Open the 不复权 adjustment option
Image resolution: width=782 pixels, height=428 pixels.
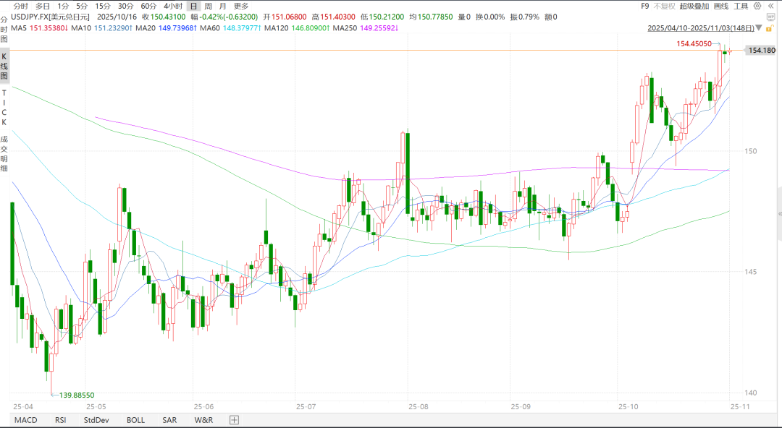point(664,6)
